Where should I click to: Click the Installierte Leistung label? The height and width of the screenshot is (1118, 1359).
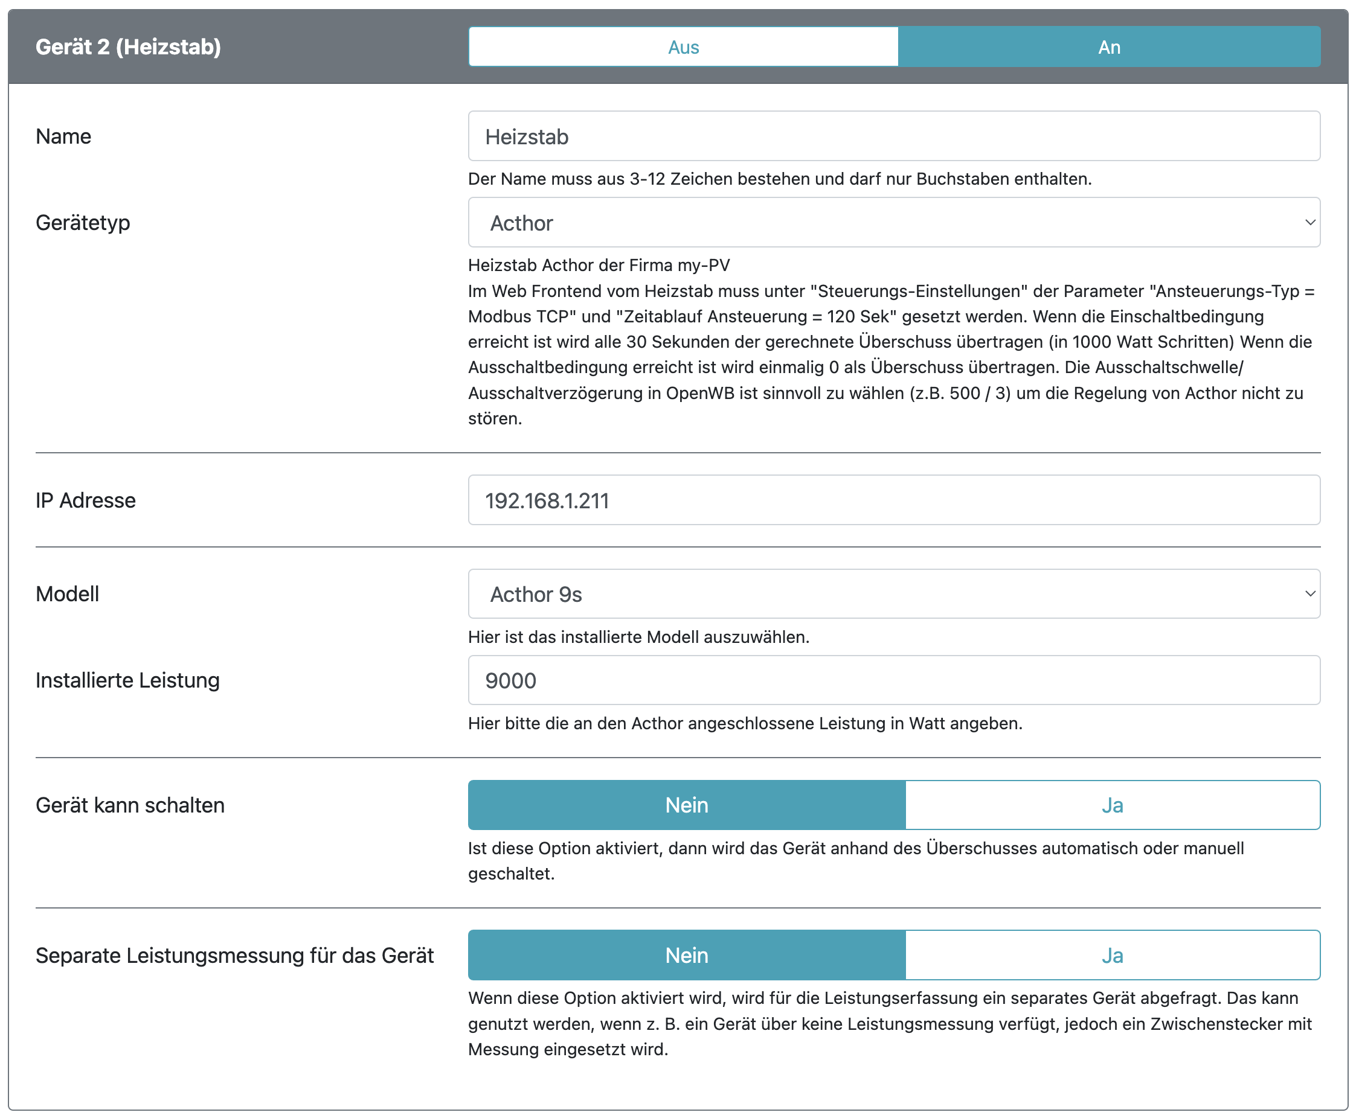coord(127,680)
